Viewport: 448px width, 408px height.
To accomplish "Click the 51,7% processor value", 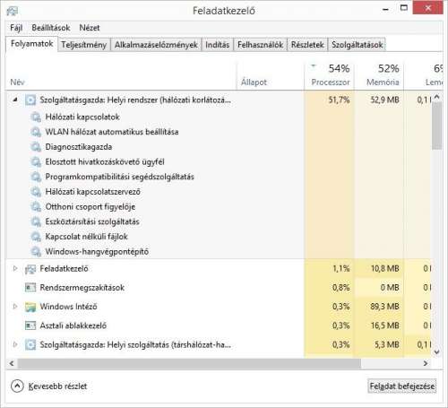I will (x=339, y=100).
